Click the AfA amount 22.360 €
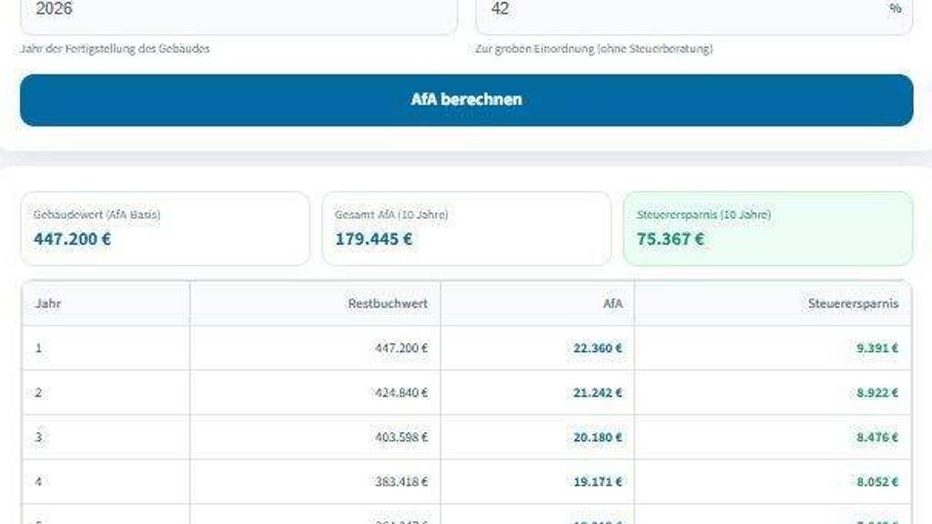This screenshot has height=524, width=932. (x=598, y=348)
